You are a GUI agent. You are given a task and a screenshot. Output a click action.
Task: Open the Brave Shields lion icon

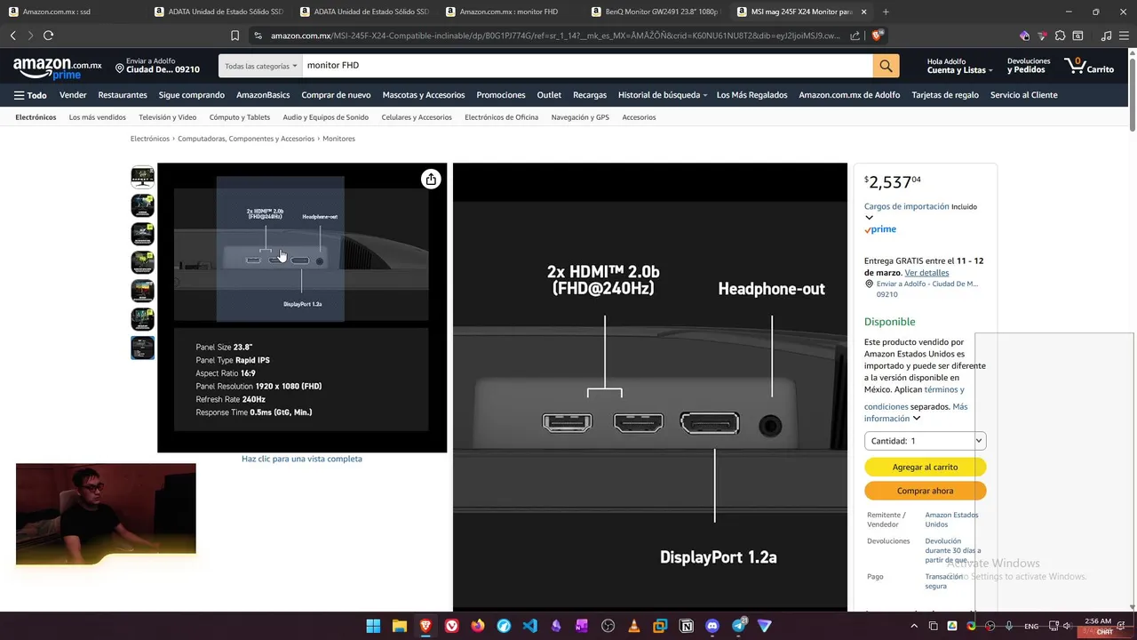[877, 36]
